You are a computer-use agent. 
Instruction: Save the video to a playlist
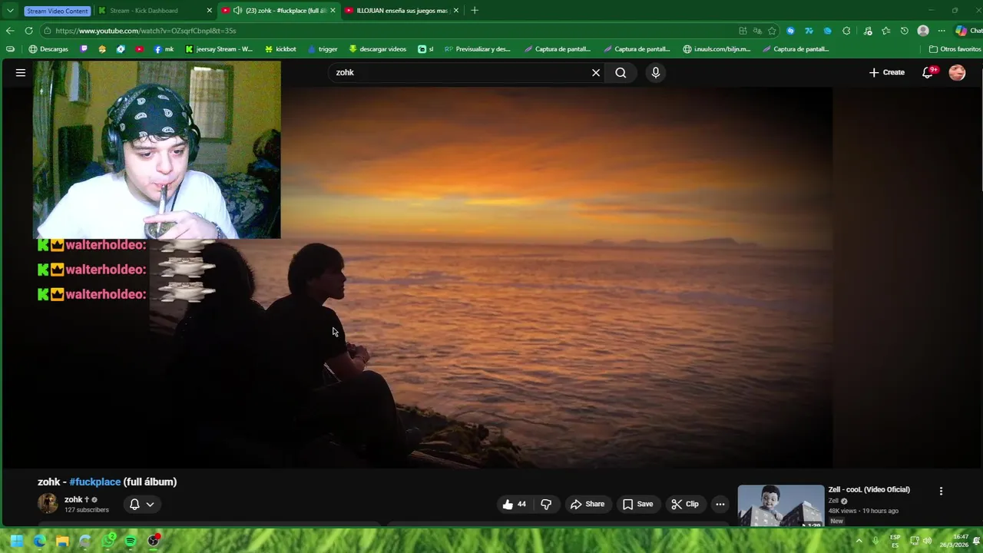[x=637, y=504]
